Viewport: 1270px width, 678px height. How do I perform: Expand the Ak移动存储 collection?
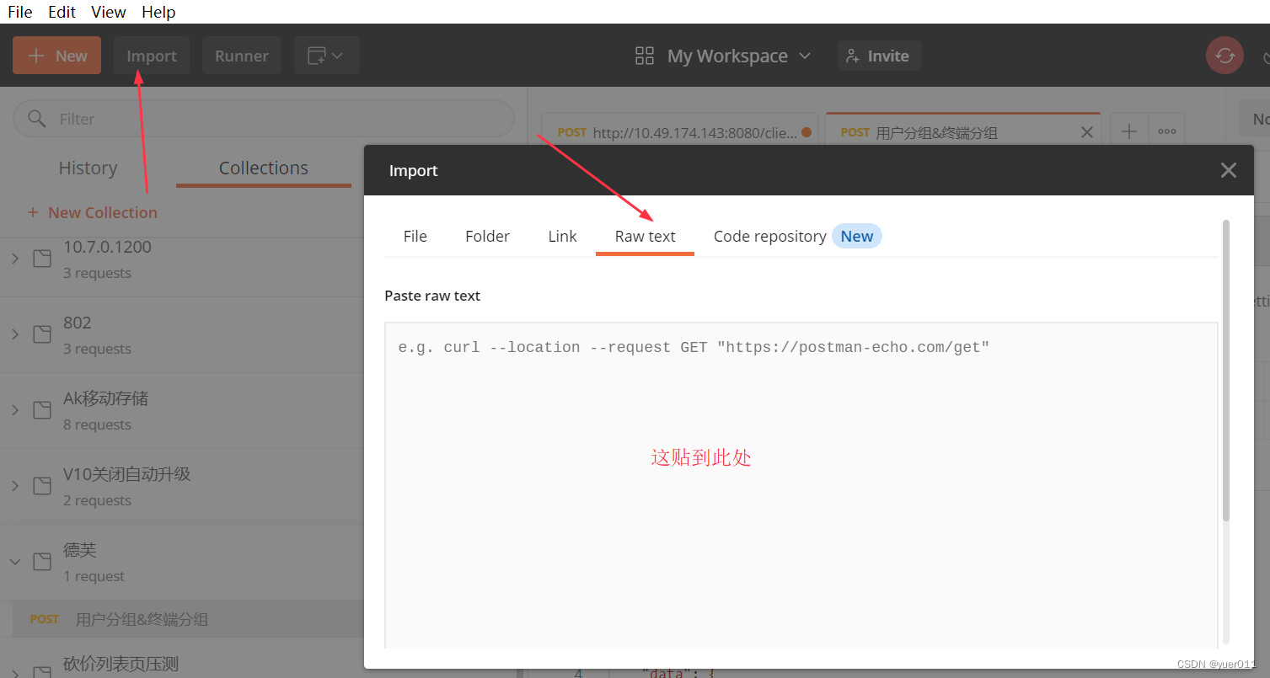click(x=15, y=410)
